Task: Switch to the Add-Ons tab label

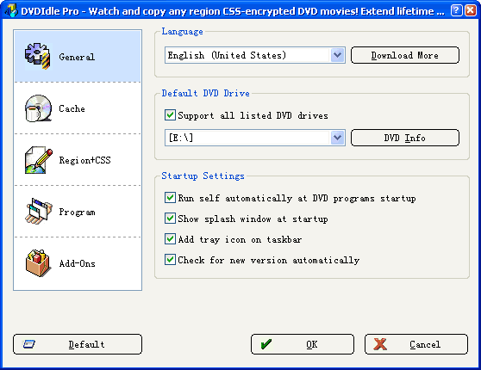Action: [x=78, y=263]
